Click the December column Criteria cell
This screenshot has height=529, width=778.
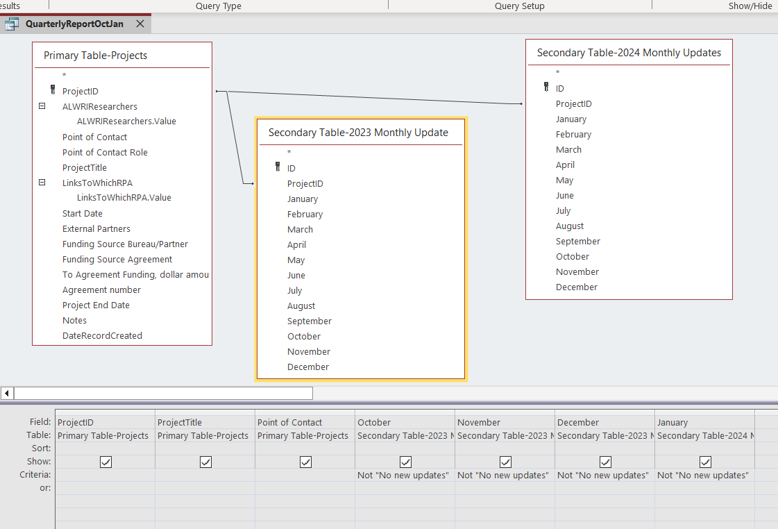click(x=604, y=475)
